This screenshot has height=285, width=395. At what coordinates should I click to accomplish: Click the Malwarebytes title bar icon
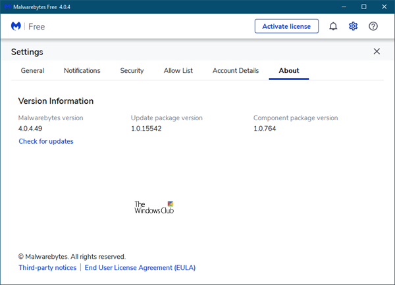[7, 7]
